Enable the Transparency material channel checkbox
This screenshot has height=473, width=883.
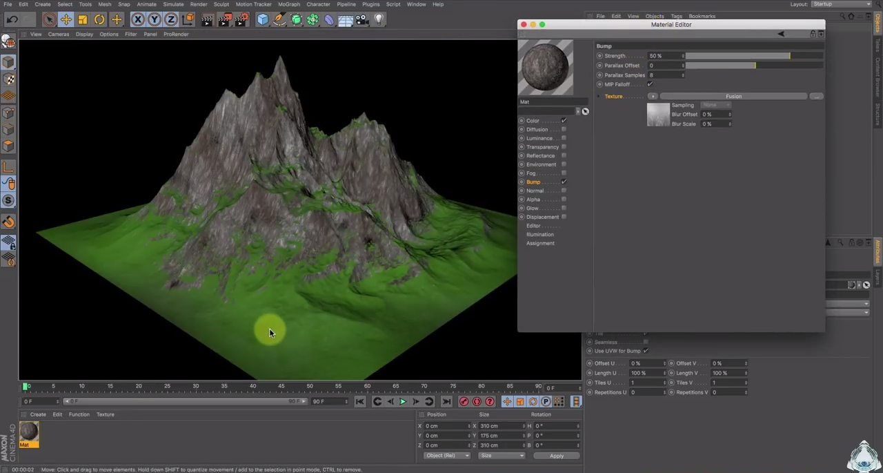564,146
